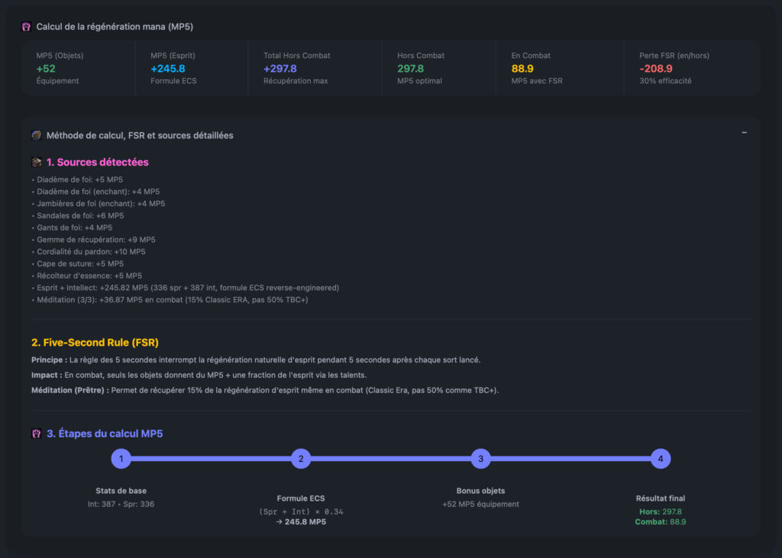Screen dimensions: 782x558
Task: Select step circle 1 for Stats de base
Action: tap(121, 459)
